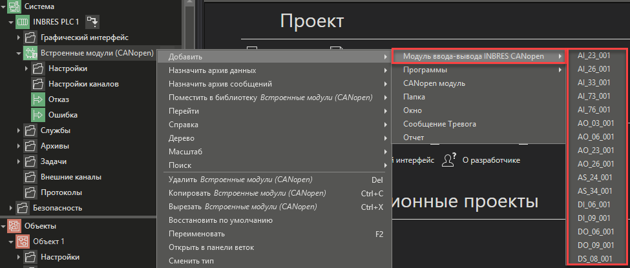Add a Сообщение Тревога item
The image size is (630, 268).
[479, 124]
